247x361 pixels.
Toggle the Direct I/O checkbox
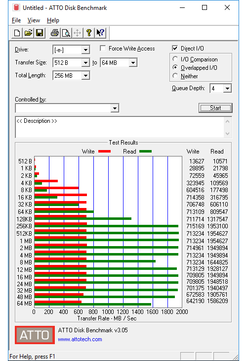[x=175, y=49]
